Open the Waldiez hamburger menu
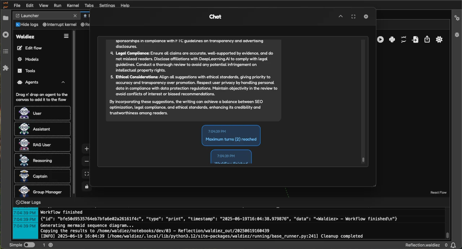Viewport: 462px width, 249px height. click(66, 36)
